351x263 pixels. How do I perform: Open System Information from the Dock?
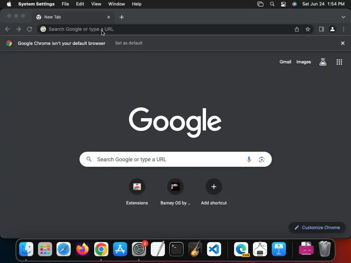260,249
